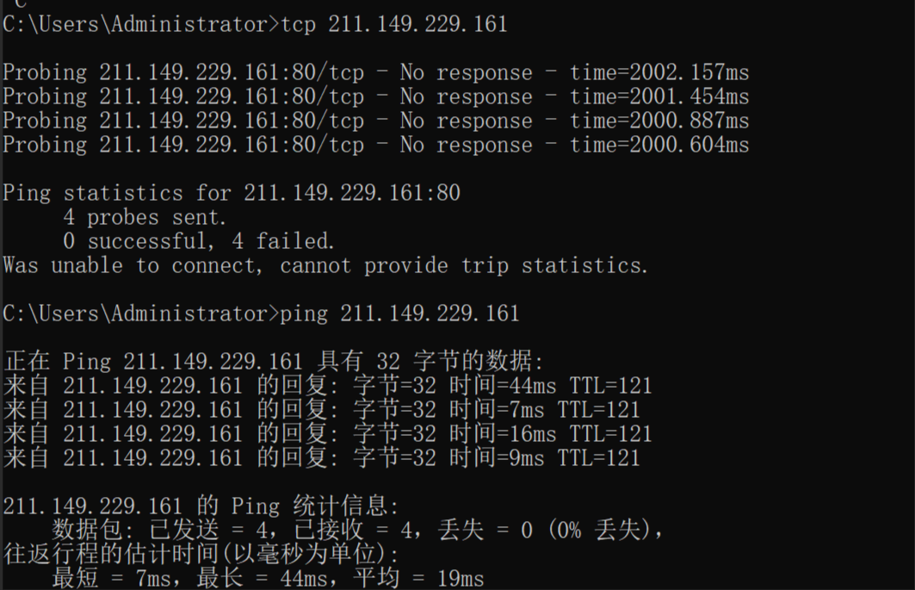
Task: Click the probe line with time=2000.604ms
Action: point(376,145)
